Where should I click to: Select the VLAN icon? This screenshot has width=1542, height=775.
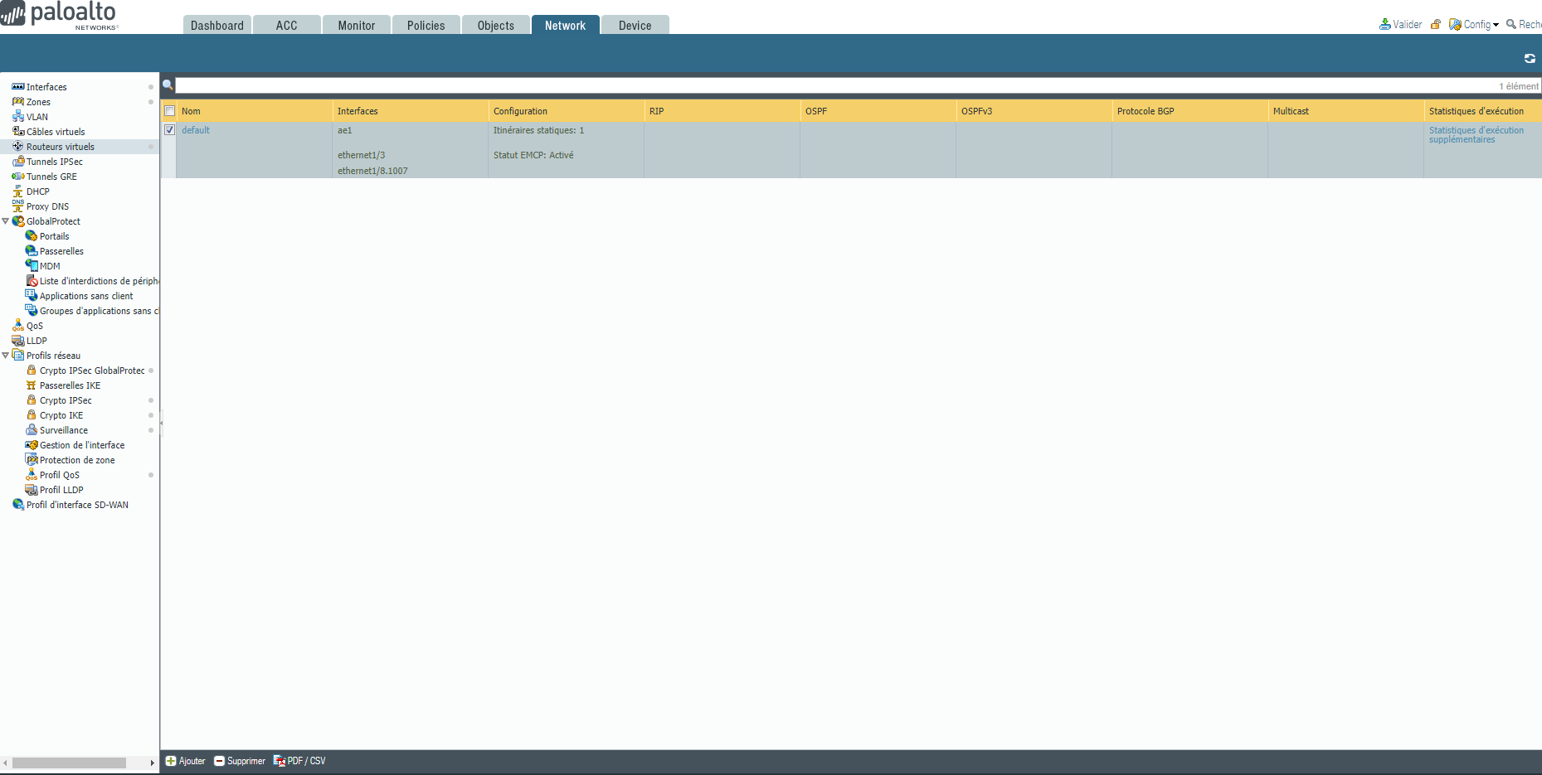coord(18,117)
